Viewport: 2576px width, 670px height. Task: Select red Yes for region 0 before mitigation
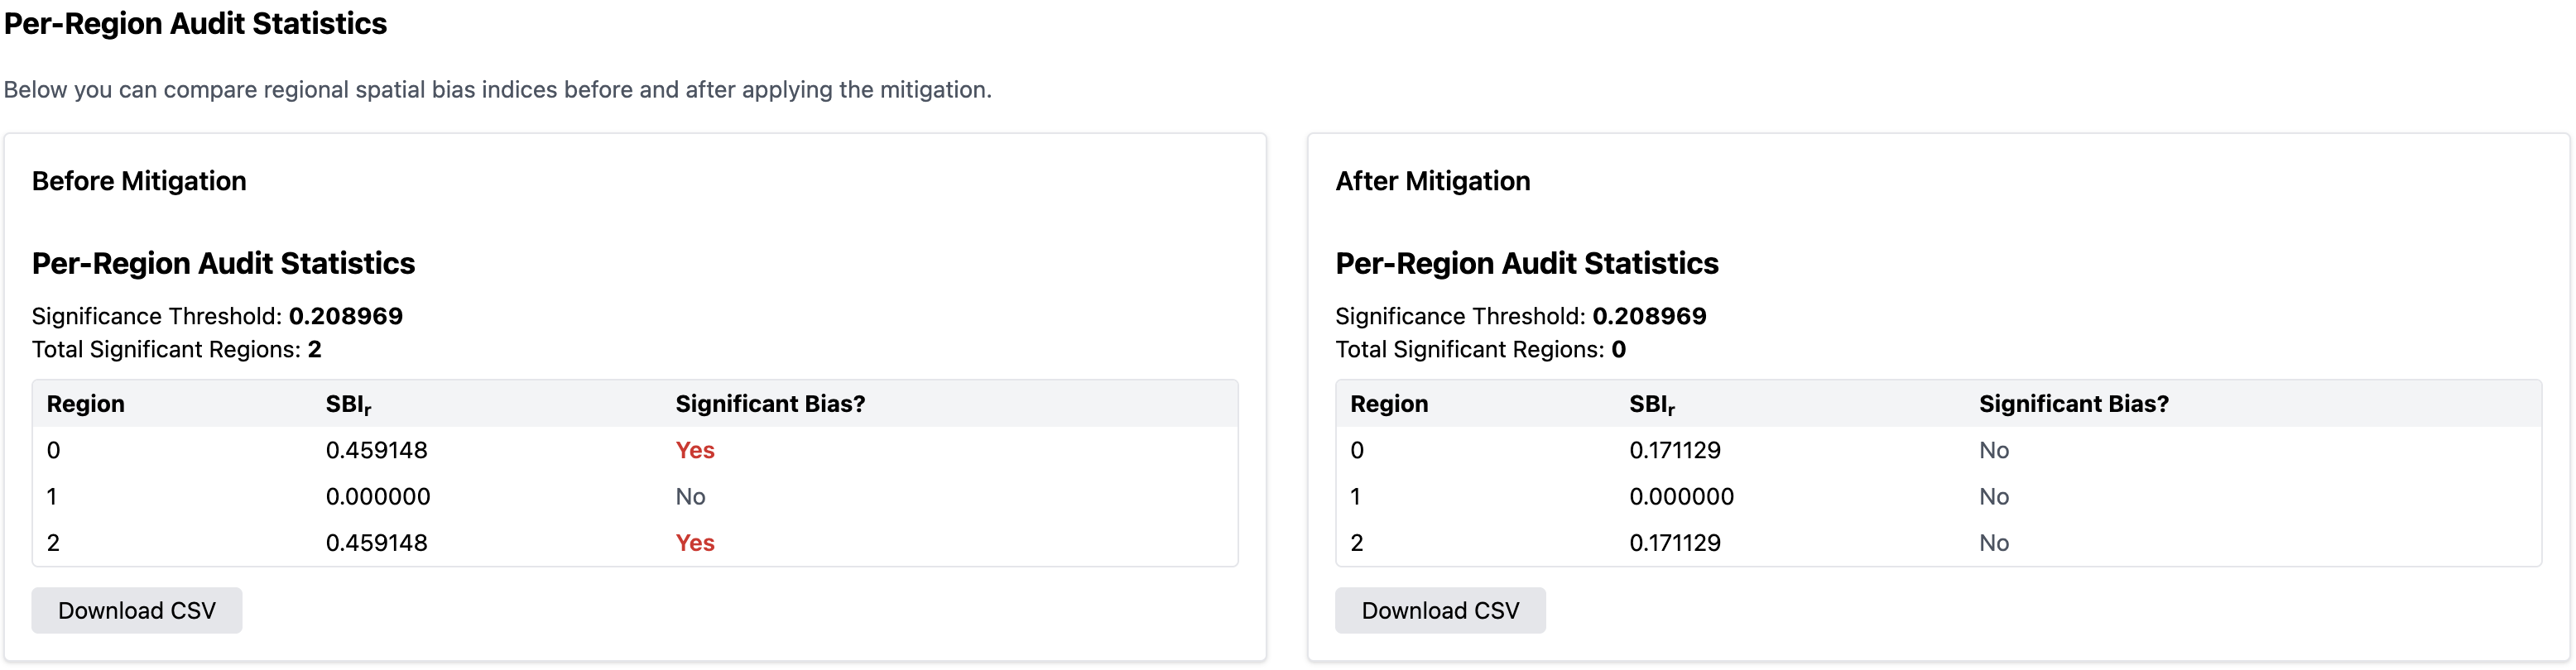(695, 450)
